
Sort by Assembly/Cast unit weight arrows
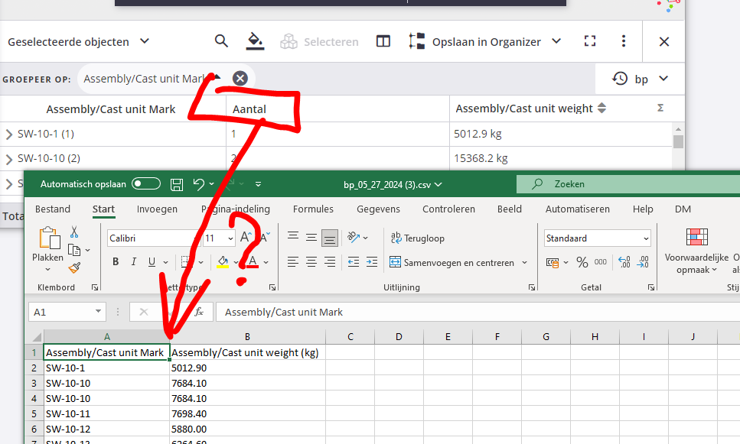pos(601,109)
